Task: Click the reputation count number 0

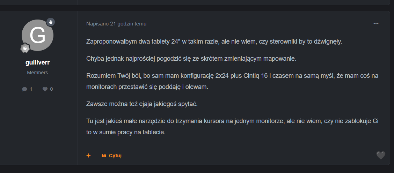Action: point(51,89)
